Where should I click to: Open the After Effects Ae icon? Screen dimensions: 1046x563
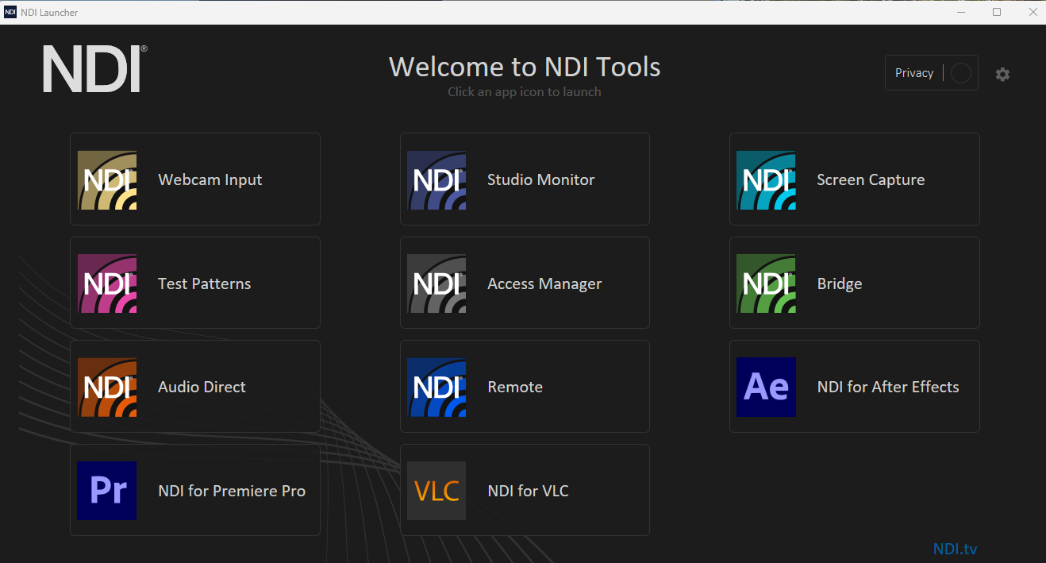[766, 387]
